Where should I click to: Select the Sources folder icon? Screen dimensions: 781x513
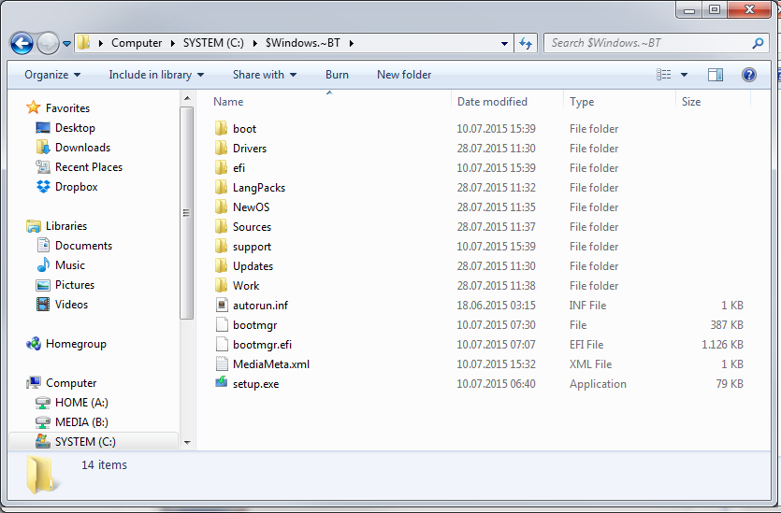point(221,227)
